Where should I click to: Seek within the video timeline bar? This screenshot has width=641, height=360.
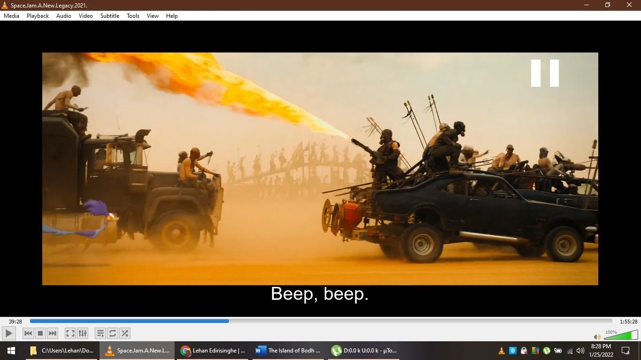point(321,321)
